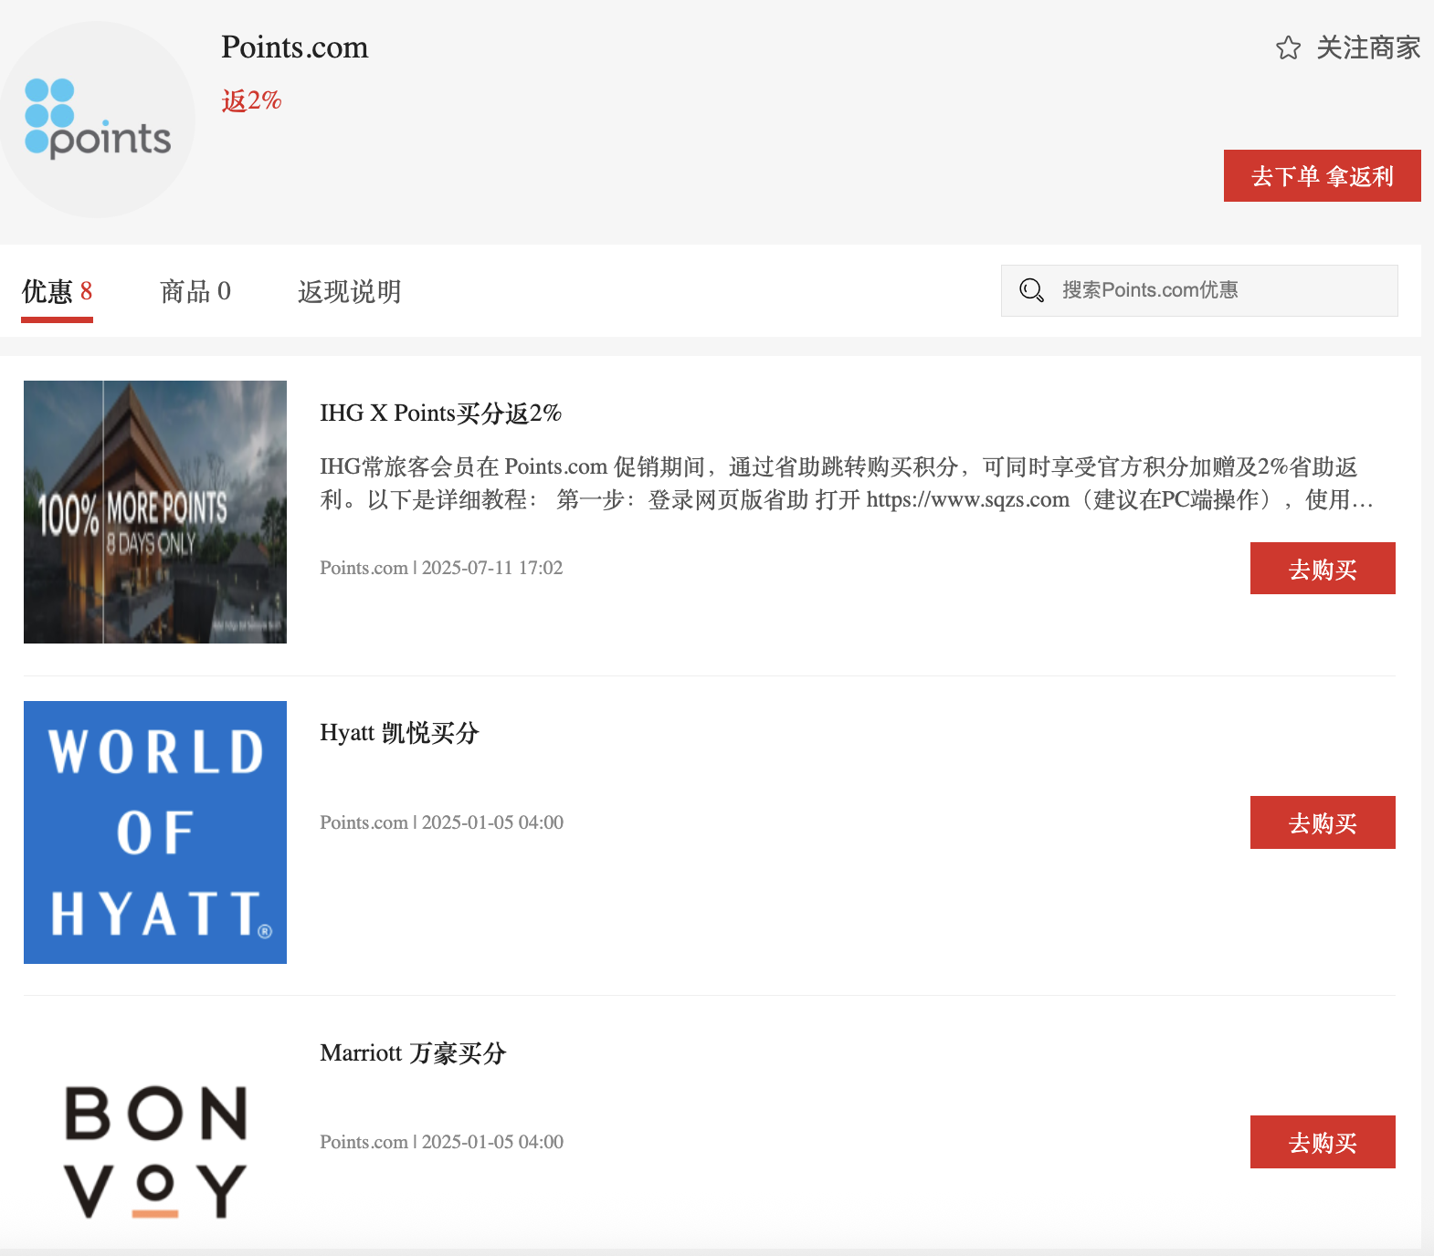
Task: Select the 优惠 8 tab
Action: click(x=57, y=292)
